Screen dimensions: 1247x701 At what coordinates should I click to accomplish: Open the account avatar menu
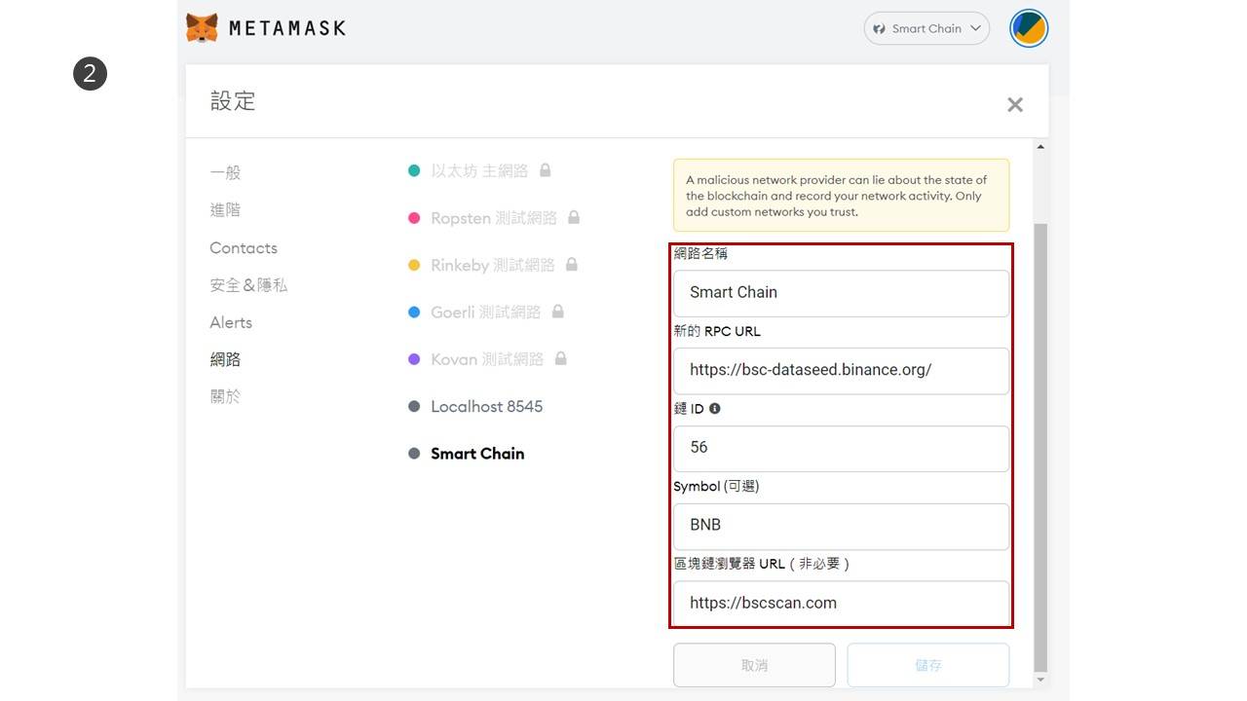[1028, 28]
